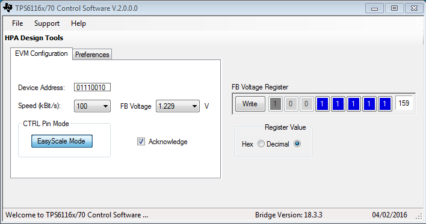Click the Write button

pos(250,104)
